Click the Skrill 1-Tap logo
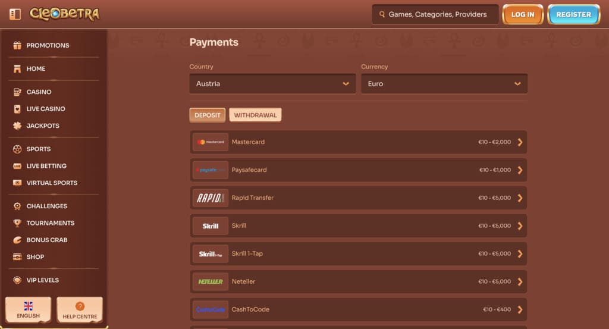609x329 pixels. pyautogui.click(x=211, y=254)
